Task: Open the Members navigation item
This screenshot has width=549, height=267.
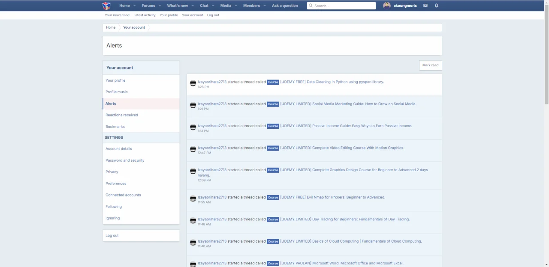Action: click(251, 6)
